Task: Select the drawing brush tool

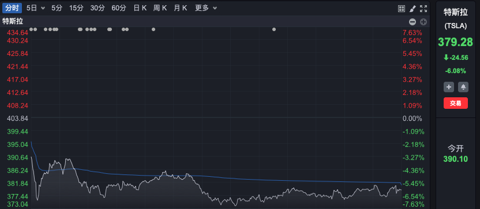Action: [412, 9]
